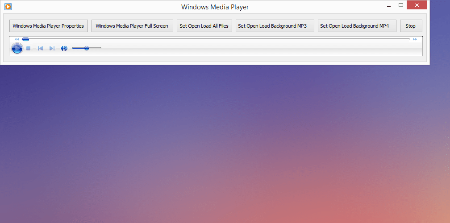Mute the speaker volume icon
The width and height of the screenshot is (450, 223).
(x=64, y=49)
